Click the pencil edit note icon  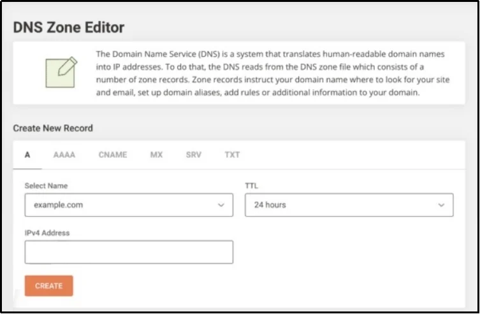pyautogui.click(x=61, y=73)
